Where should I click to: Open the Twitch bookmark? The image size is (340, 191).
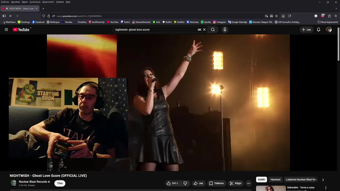pyautogui.click(x=125, y=22)
